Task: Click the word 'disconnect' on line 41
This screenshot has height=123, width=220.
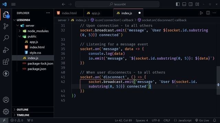Action: 114,77
